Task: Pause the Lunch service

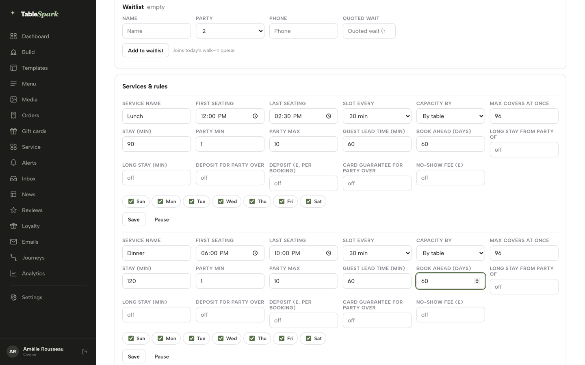Action: point(162,219)
